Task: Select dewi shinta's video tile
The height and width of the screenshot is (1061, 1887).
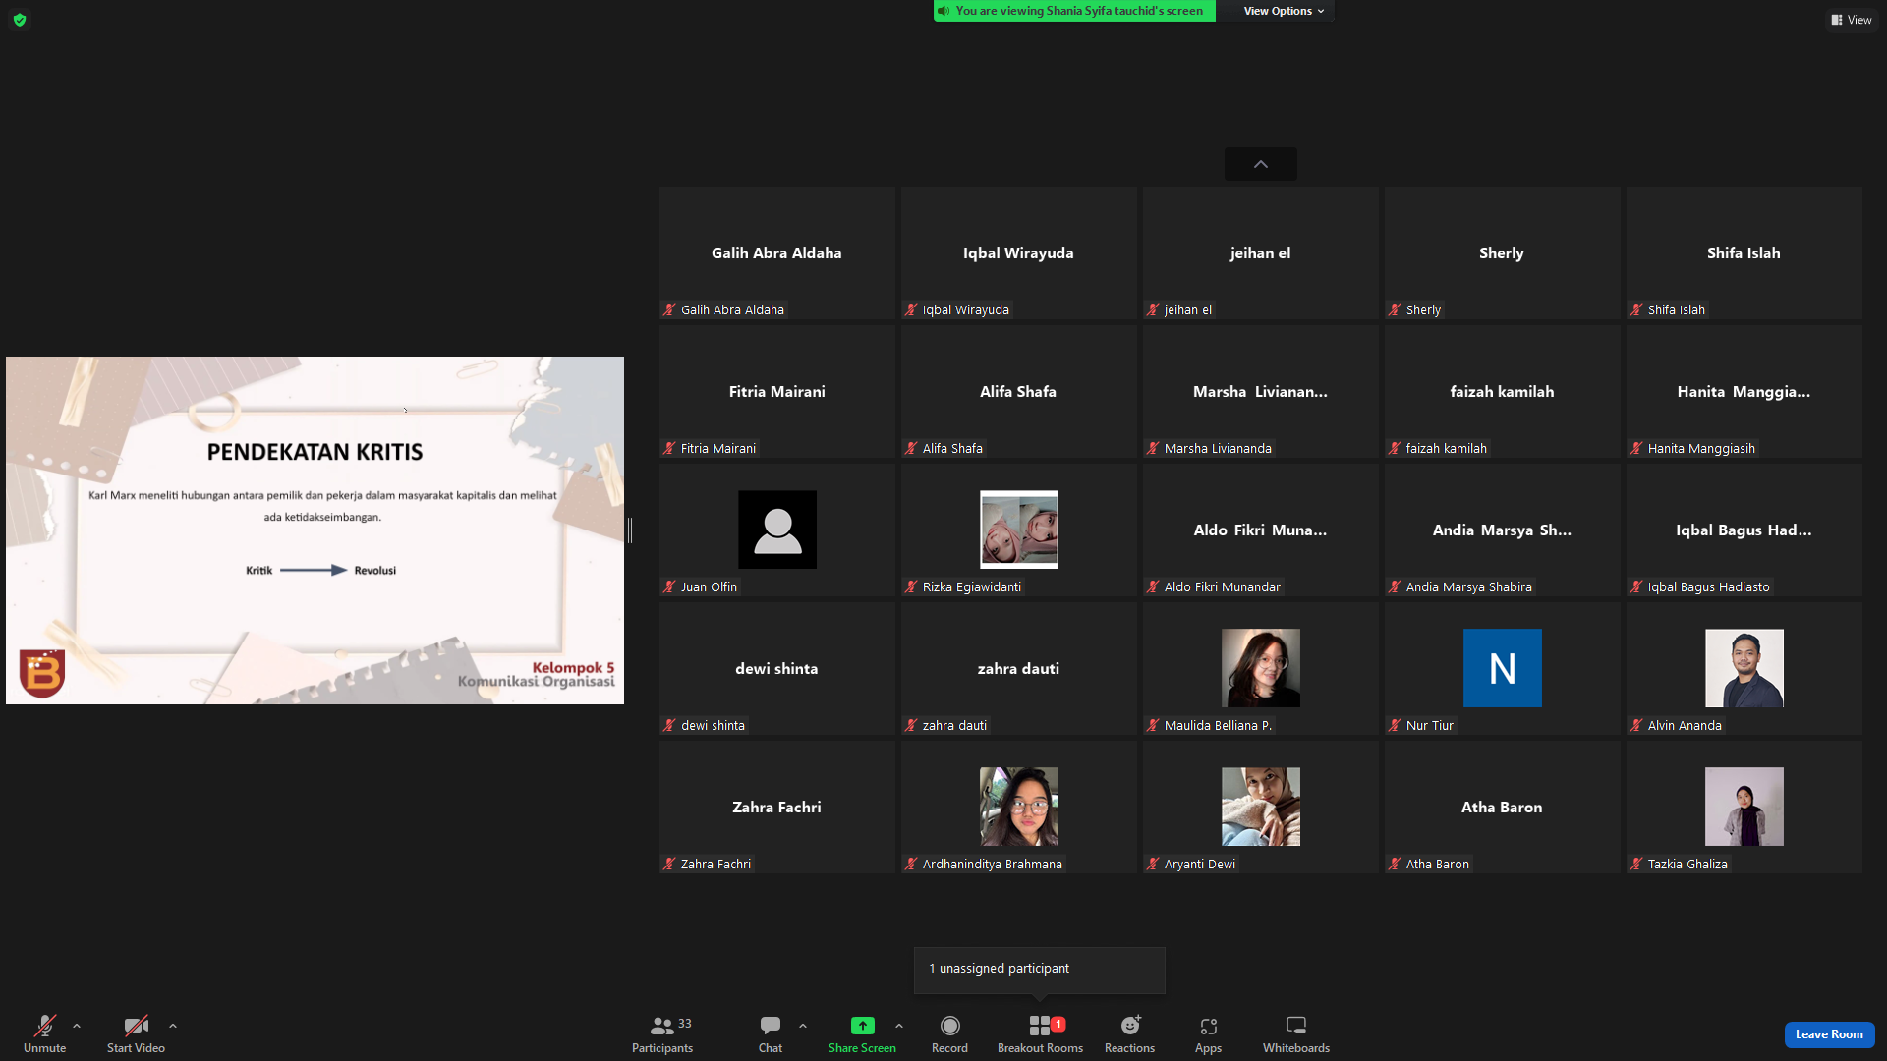Action: 776,669
